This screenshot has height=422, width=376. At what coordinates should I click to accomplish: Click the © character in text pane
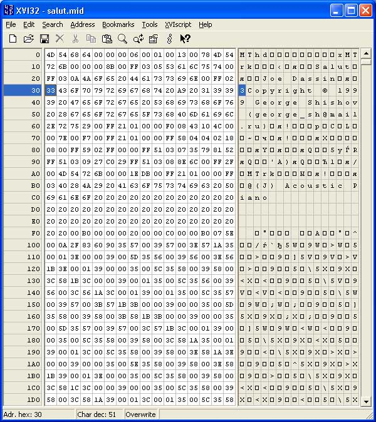point(325,90)
